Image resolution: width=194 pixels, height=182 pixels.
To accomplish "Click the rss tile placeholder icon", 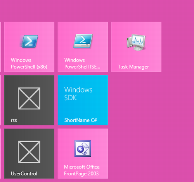I will point(29,98).
